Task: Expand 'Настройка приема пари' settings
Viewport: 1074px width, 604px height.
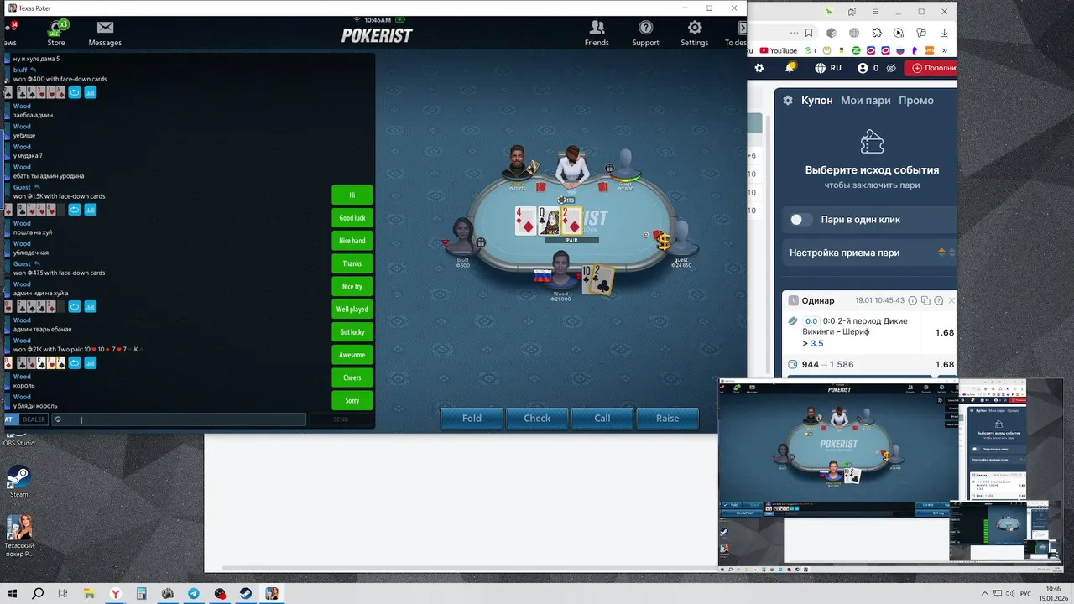Action: (x=868, y=253)
